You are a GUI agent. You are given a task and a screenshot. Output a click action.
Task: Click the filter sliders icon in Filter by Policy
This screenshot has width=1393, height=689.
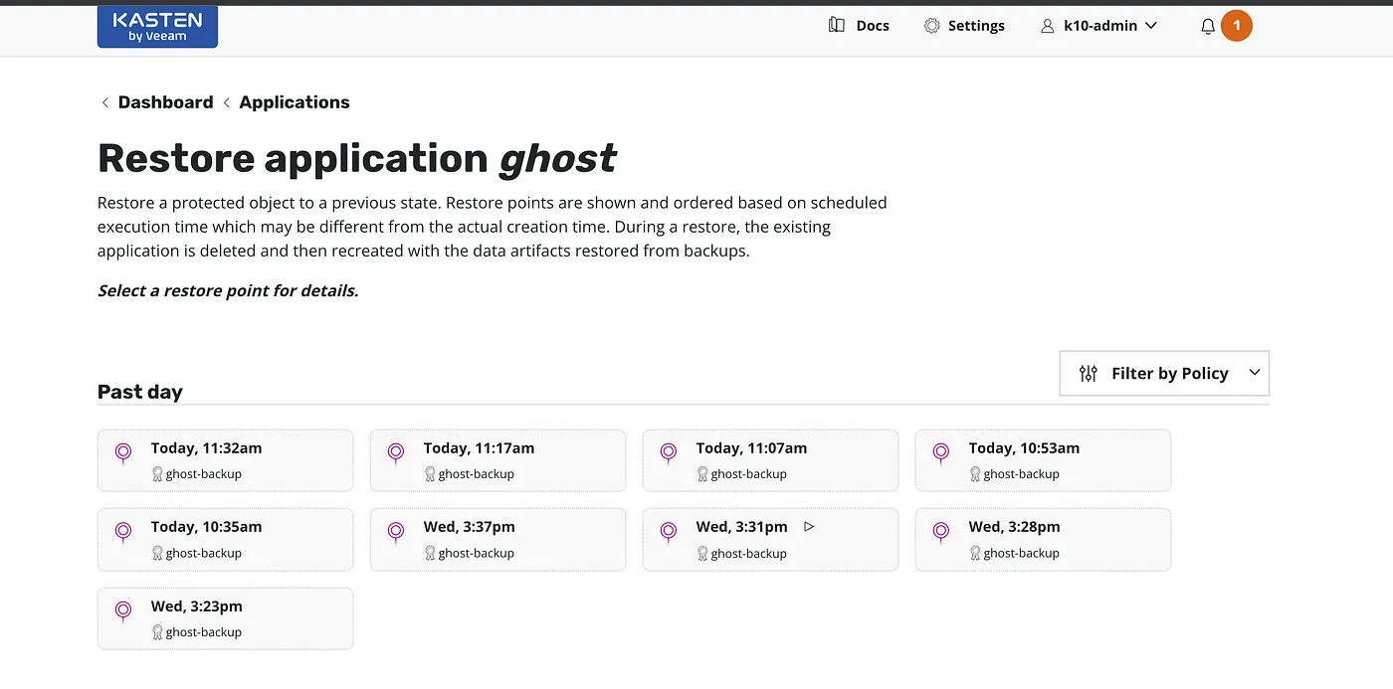(x=1089, y=374)
